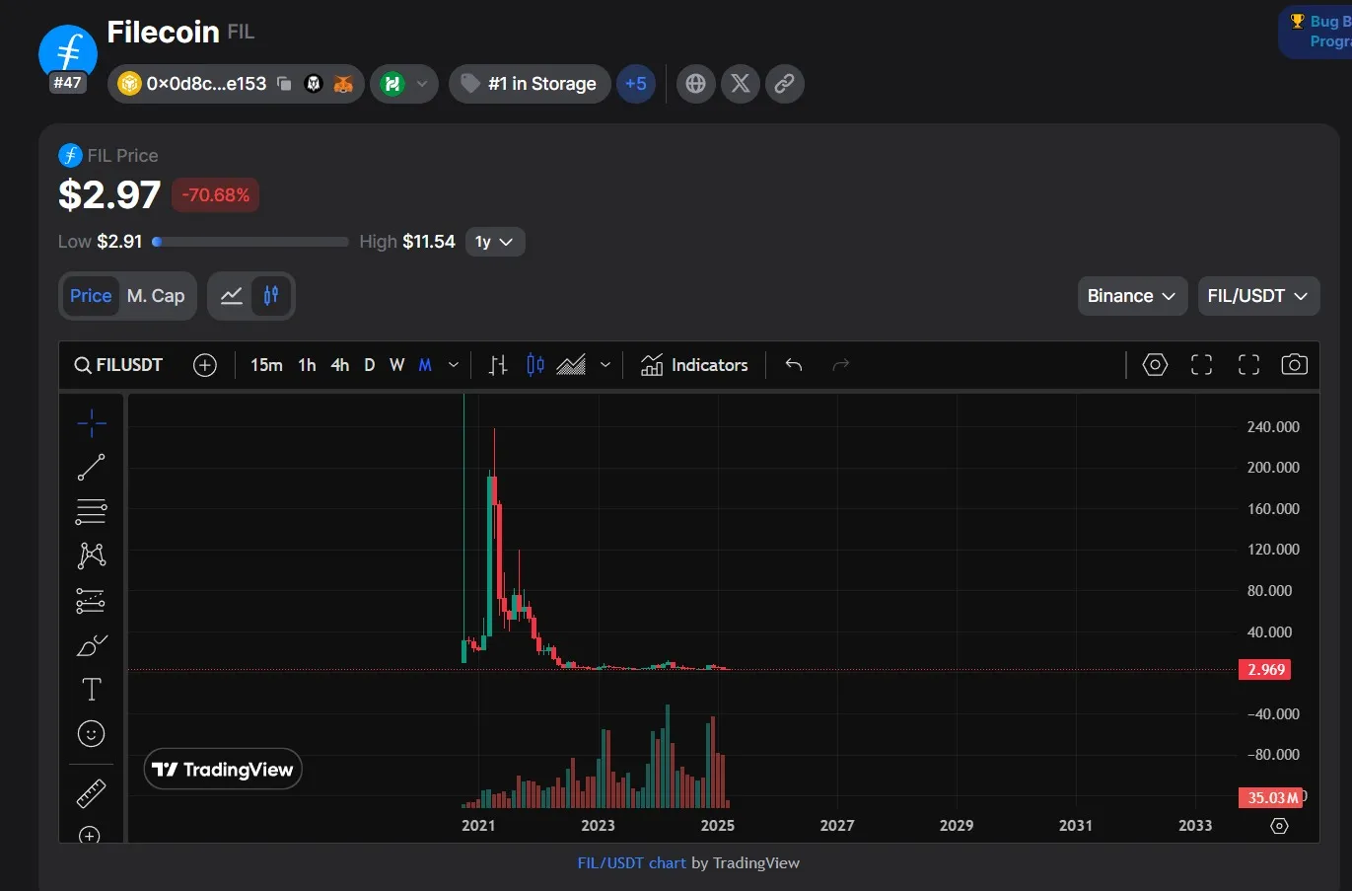Screen dimensions: 1352x891
Task: Open the Indicators panel
Action: point(694,365)
